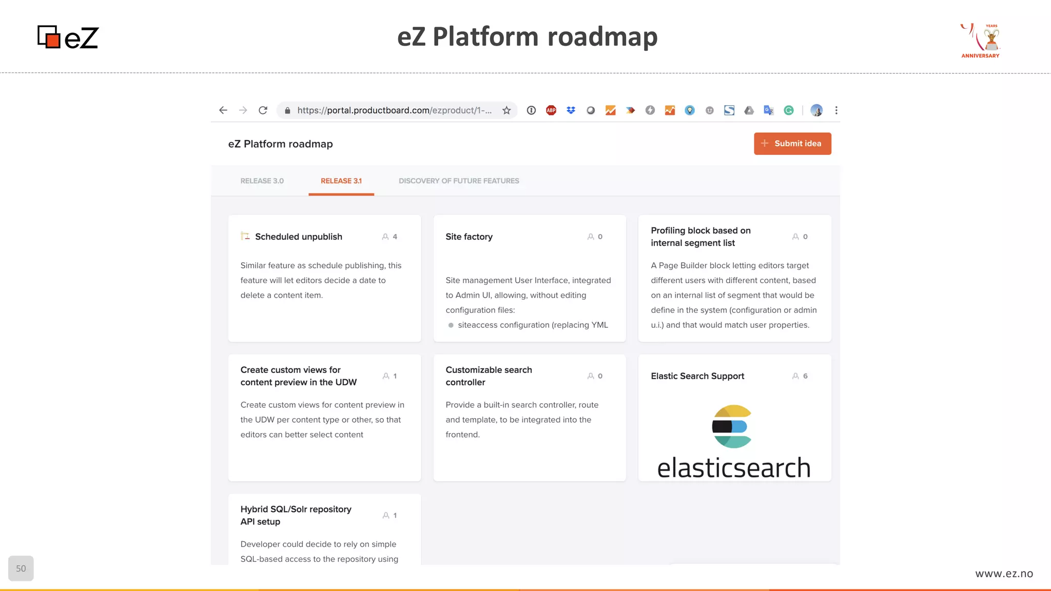Vote on the Customizable search controller card
Screen dimensions: 1051x591
coord(591,376)
